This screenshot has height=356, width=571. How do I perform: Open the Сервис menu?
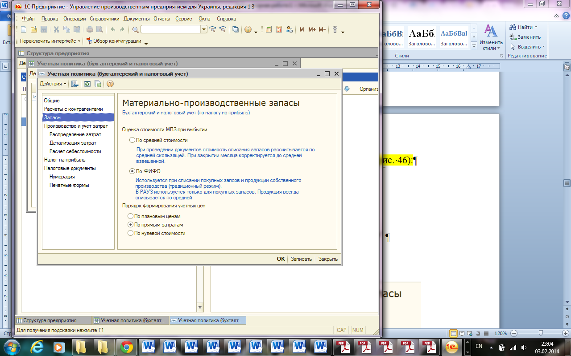[x=184, y=19]
